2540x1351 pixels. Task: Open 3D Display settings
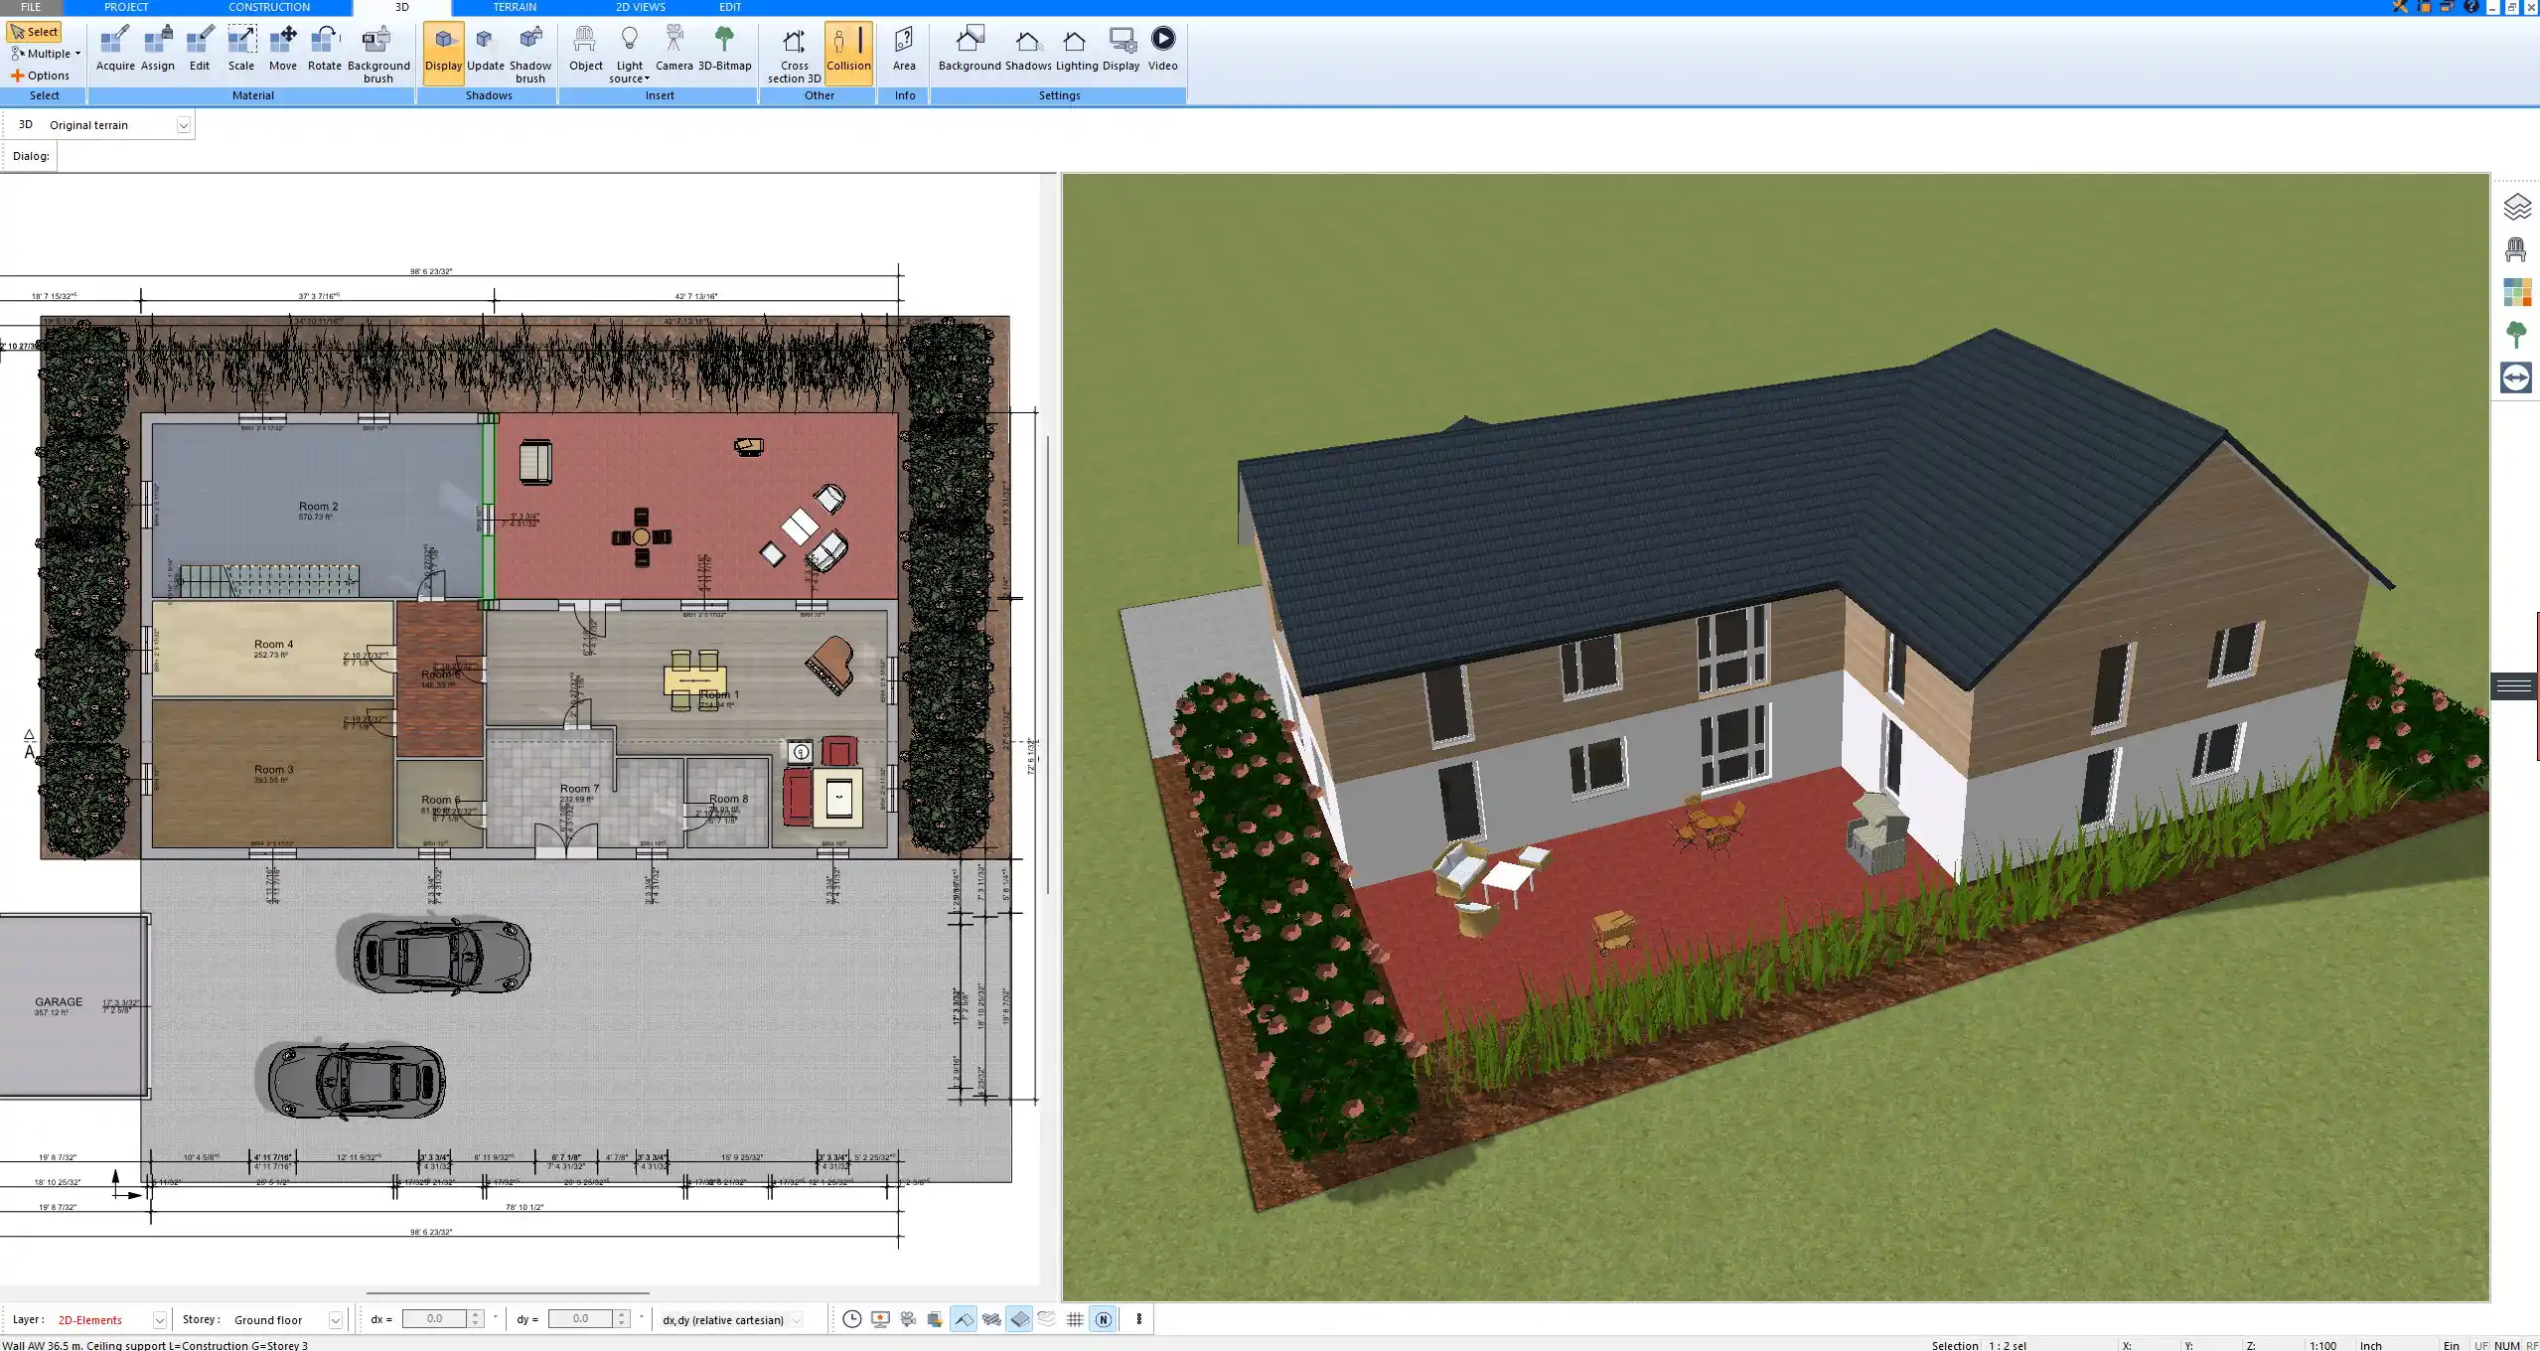tap(1121, 49)
